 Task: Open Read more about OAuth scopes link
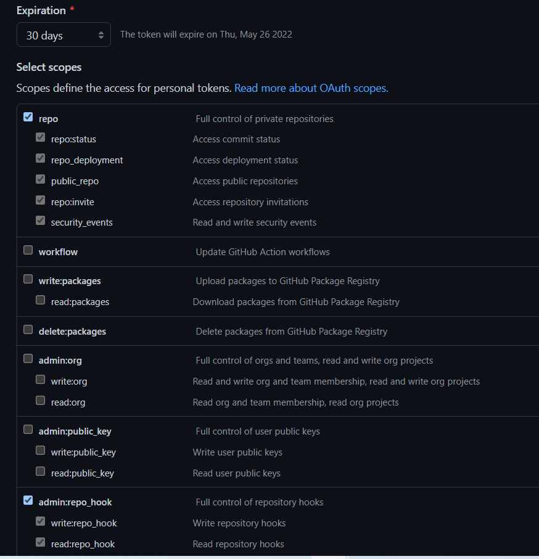pos(311,88)
